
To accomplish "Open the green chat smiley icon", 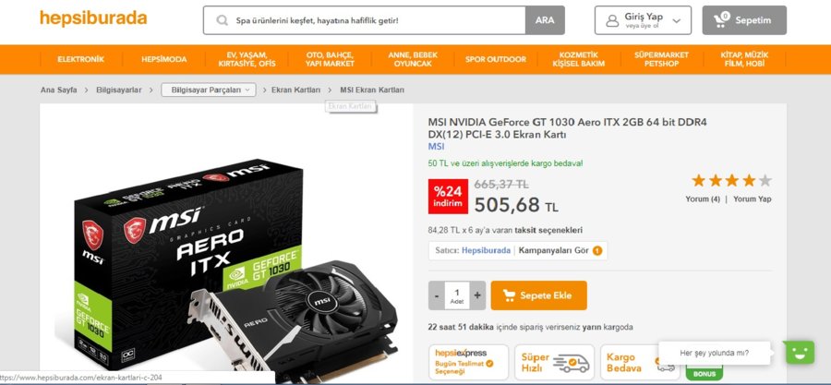I will click(x=800, y=352).
